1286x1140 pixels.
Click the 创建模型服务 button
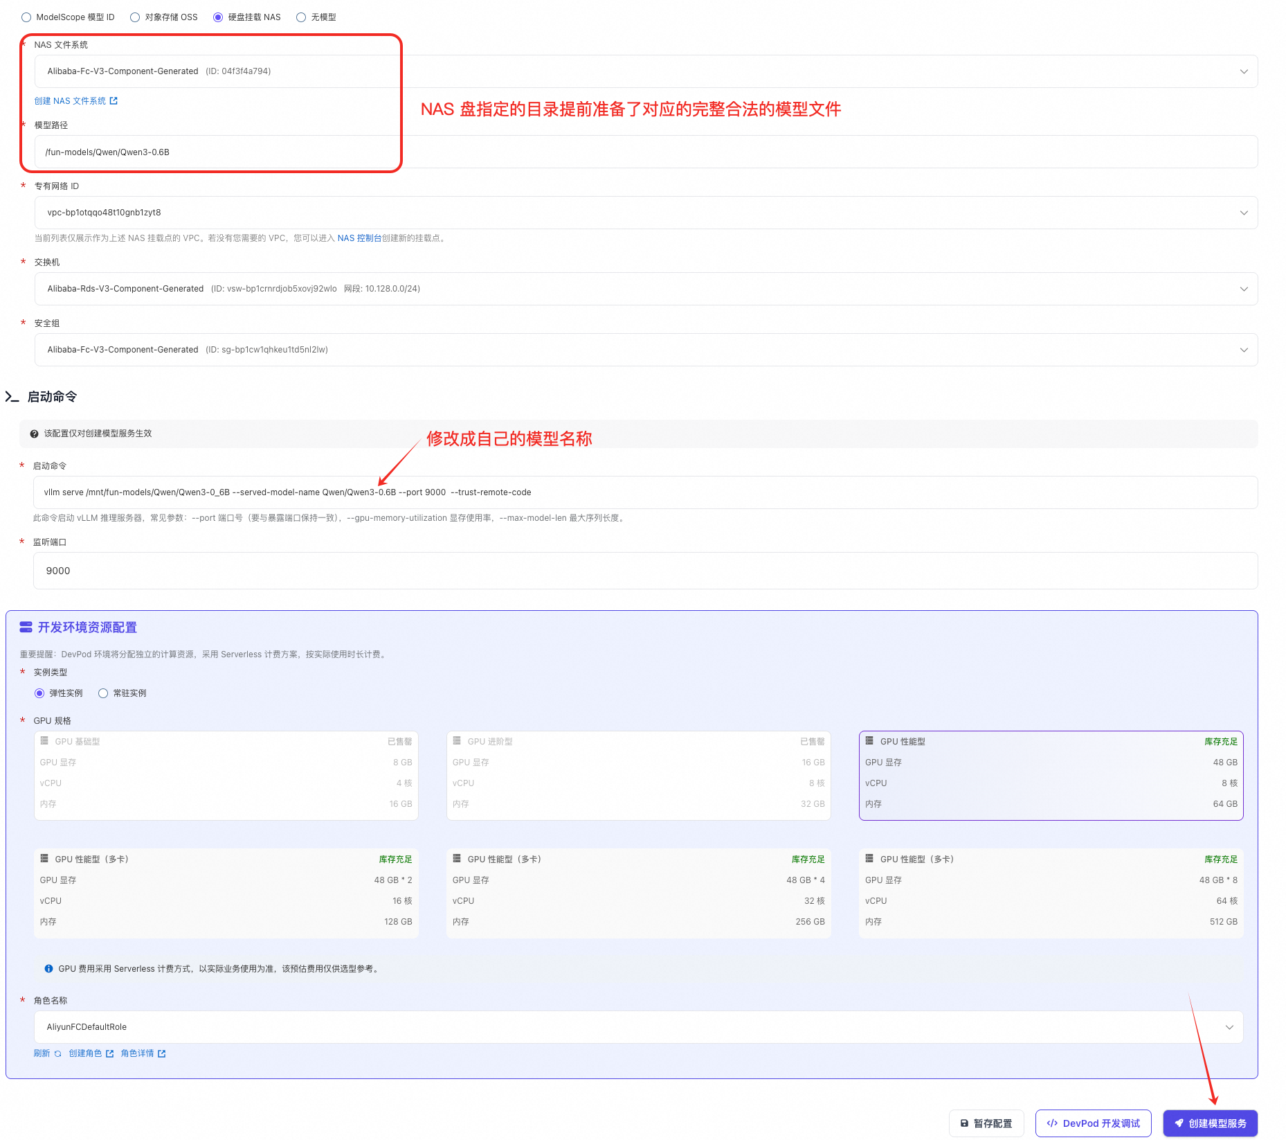tap(1211, 1123)
